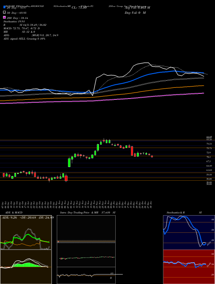
Task: Click the 'Day Vol: 0 M' readout
Action: [x=135, y=12]
